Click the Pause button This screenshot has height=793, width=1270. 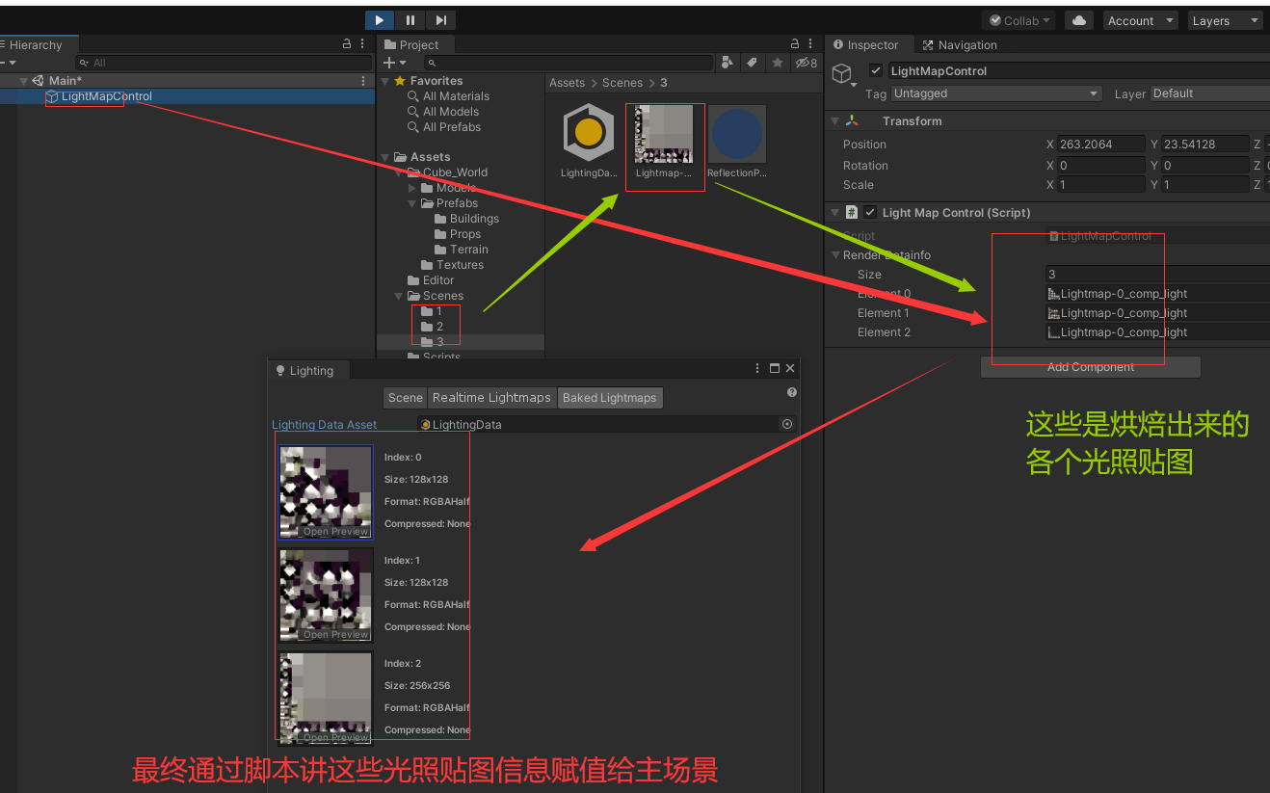point(409,19)
